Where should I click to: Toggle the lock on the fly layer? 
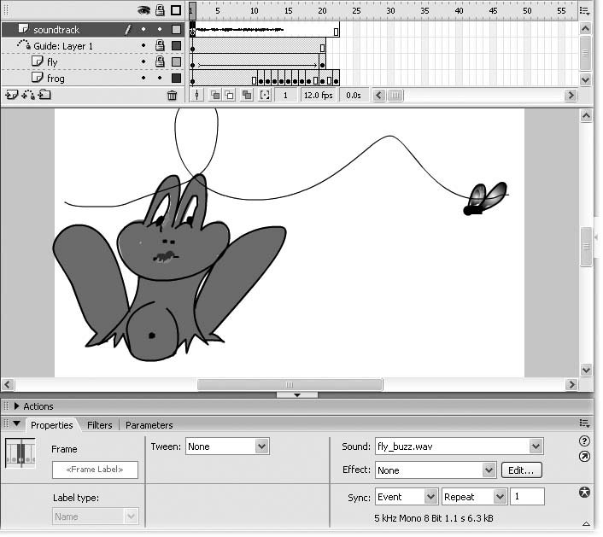pos(159,62)
